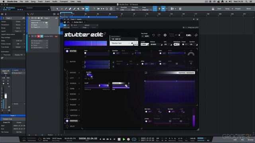Toggle the Highpass module power button
The image size is (255, 143).
67,121
